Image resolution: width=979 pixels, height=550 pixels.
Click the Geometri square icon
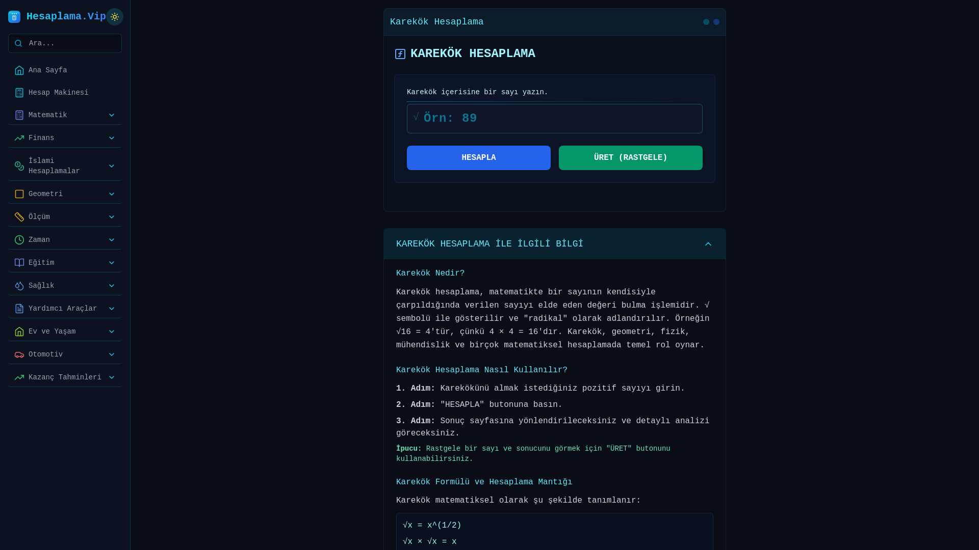tap(19, 194)
